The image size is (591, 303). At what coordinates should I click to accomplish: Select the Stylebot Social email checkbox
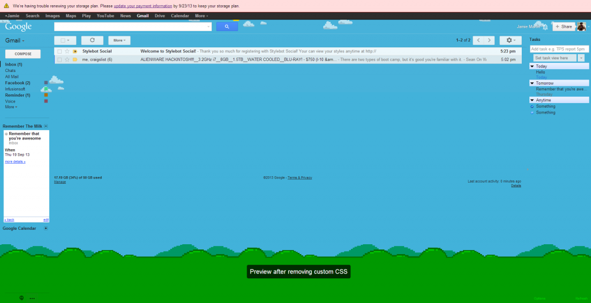[59, 51]
